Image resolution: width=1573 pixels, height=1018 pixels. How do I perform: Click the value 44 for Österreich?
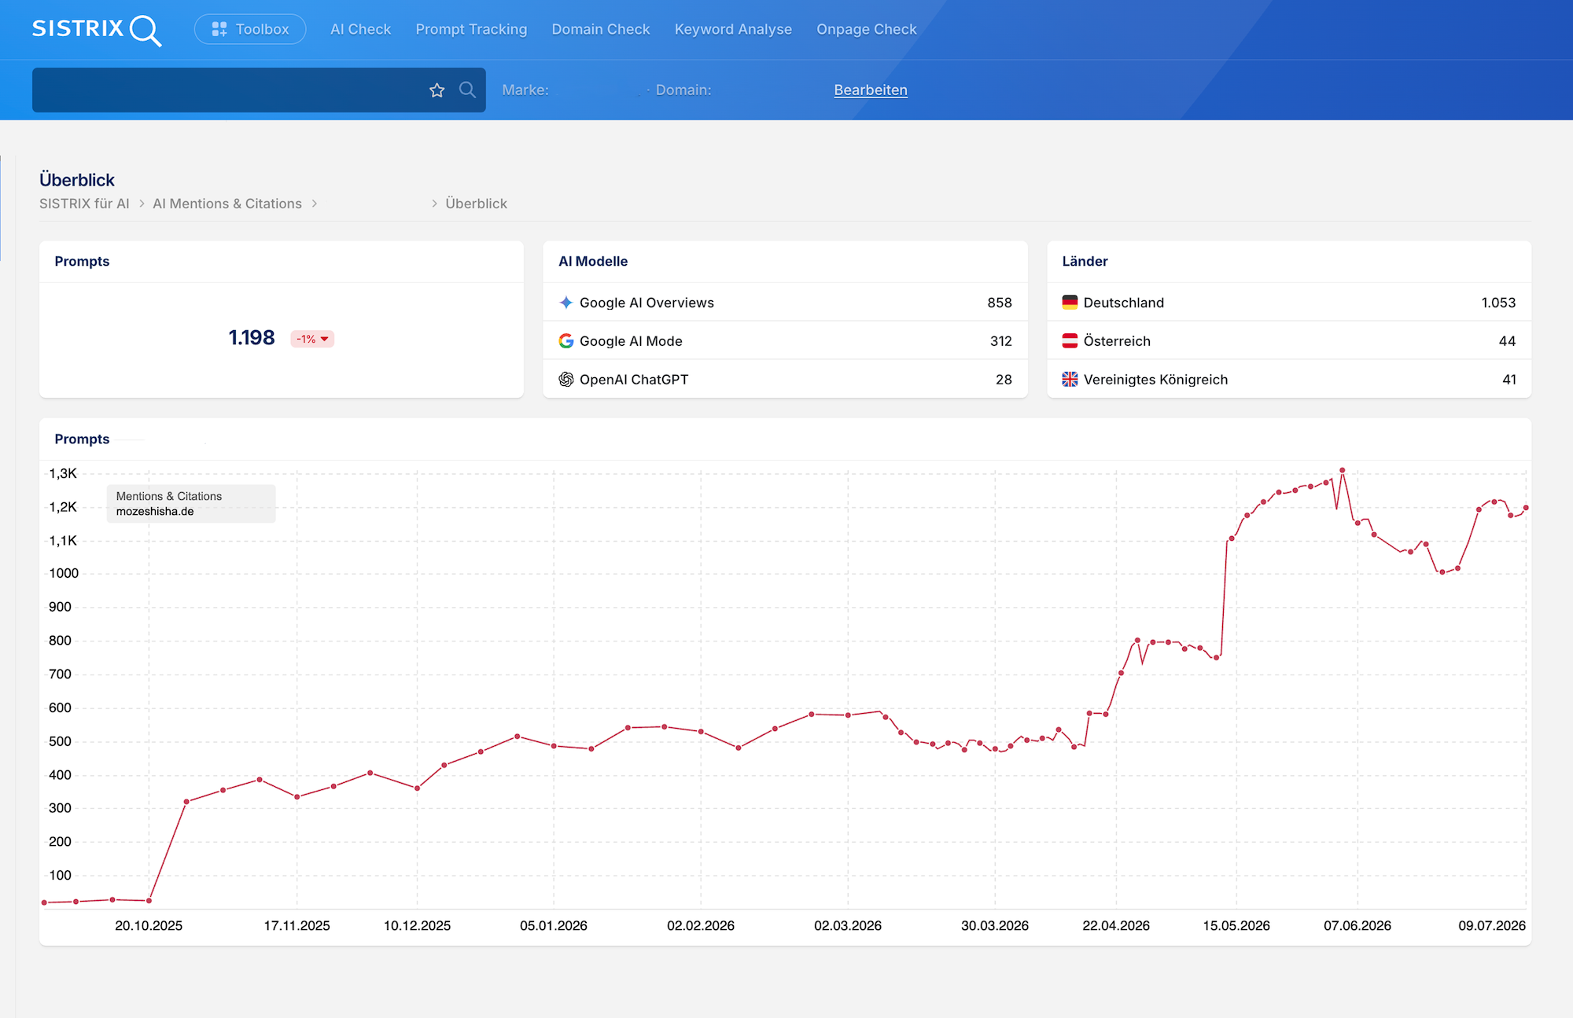(x=1507, y=341)
